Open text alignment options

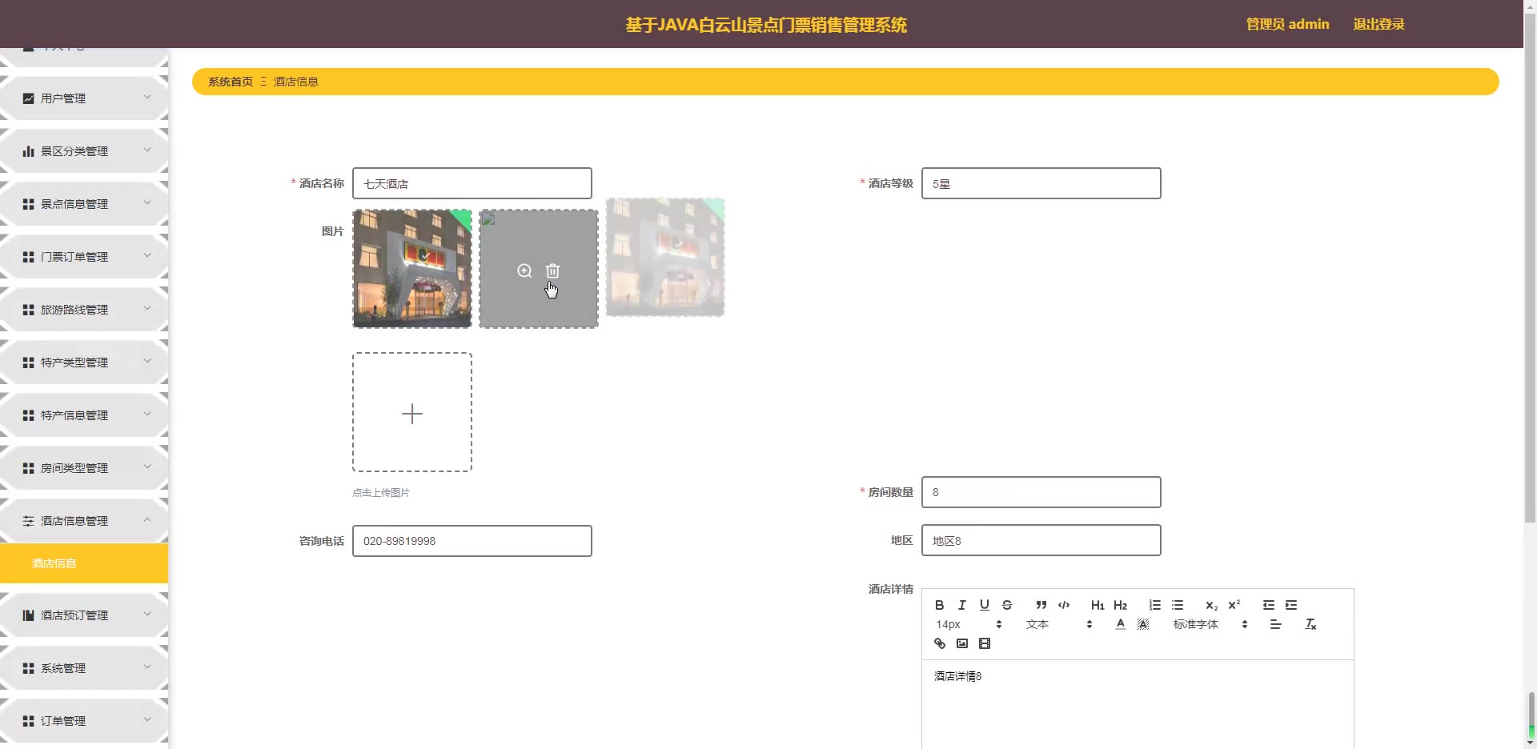(x=1276, y=624)
